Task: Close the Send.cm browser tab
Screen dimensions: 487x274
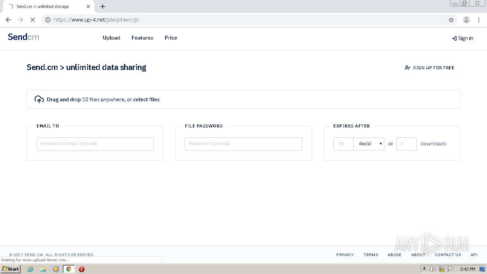Action: point(88,6)
